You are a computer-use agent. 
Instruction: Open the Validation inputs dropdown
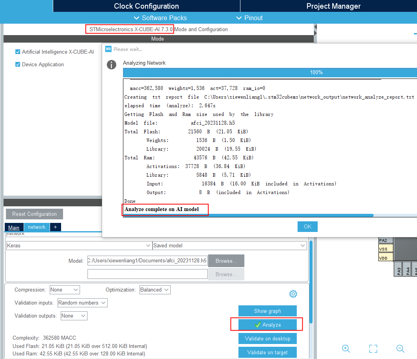(82, 303)
